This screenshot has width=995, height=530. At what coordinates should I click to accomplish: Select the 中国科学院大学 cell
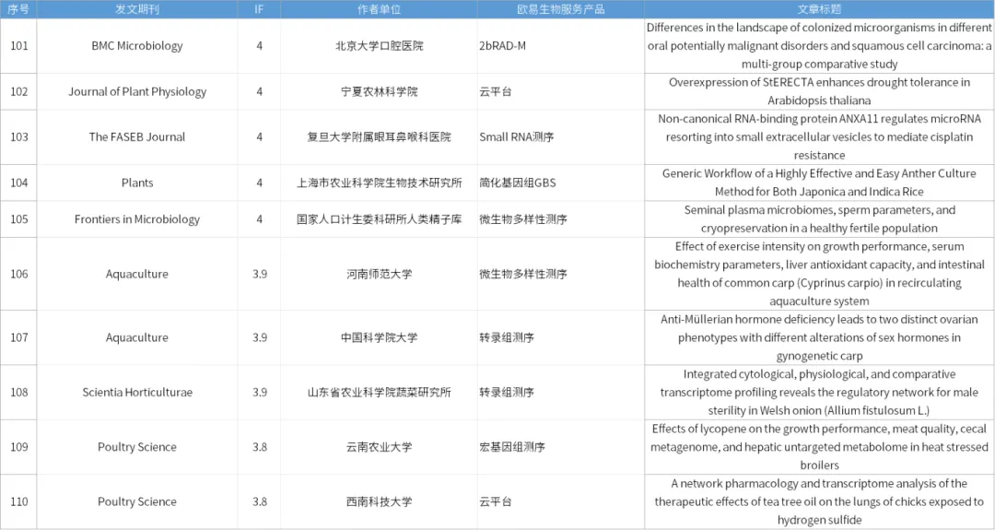pyautogui.click(x=379, y=337)
